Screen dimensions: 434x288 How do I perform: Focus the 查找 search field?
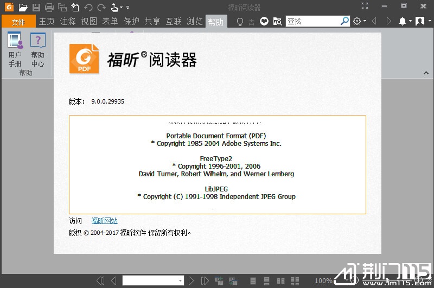tap(312, 21)
